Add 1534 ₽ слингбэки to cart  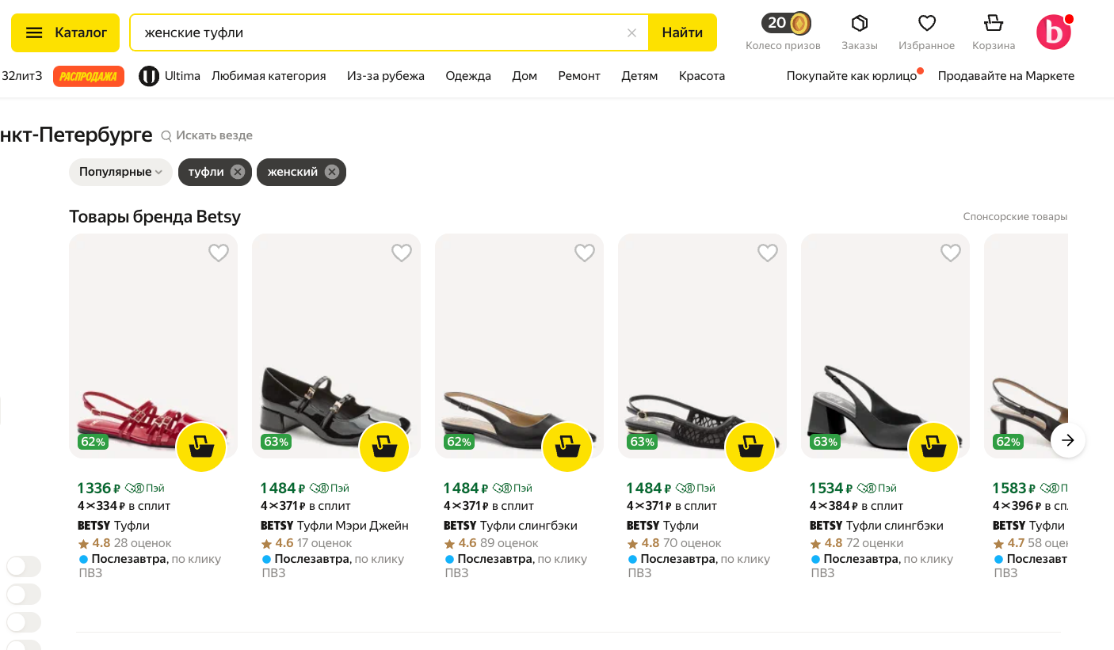pyautogui.click(x=933, y=447)
